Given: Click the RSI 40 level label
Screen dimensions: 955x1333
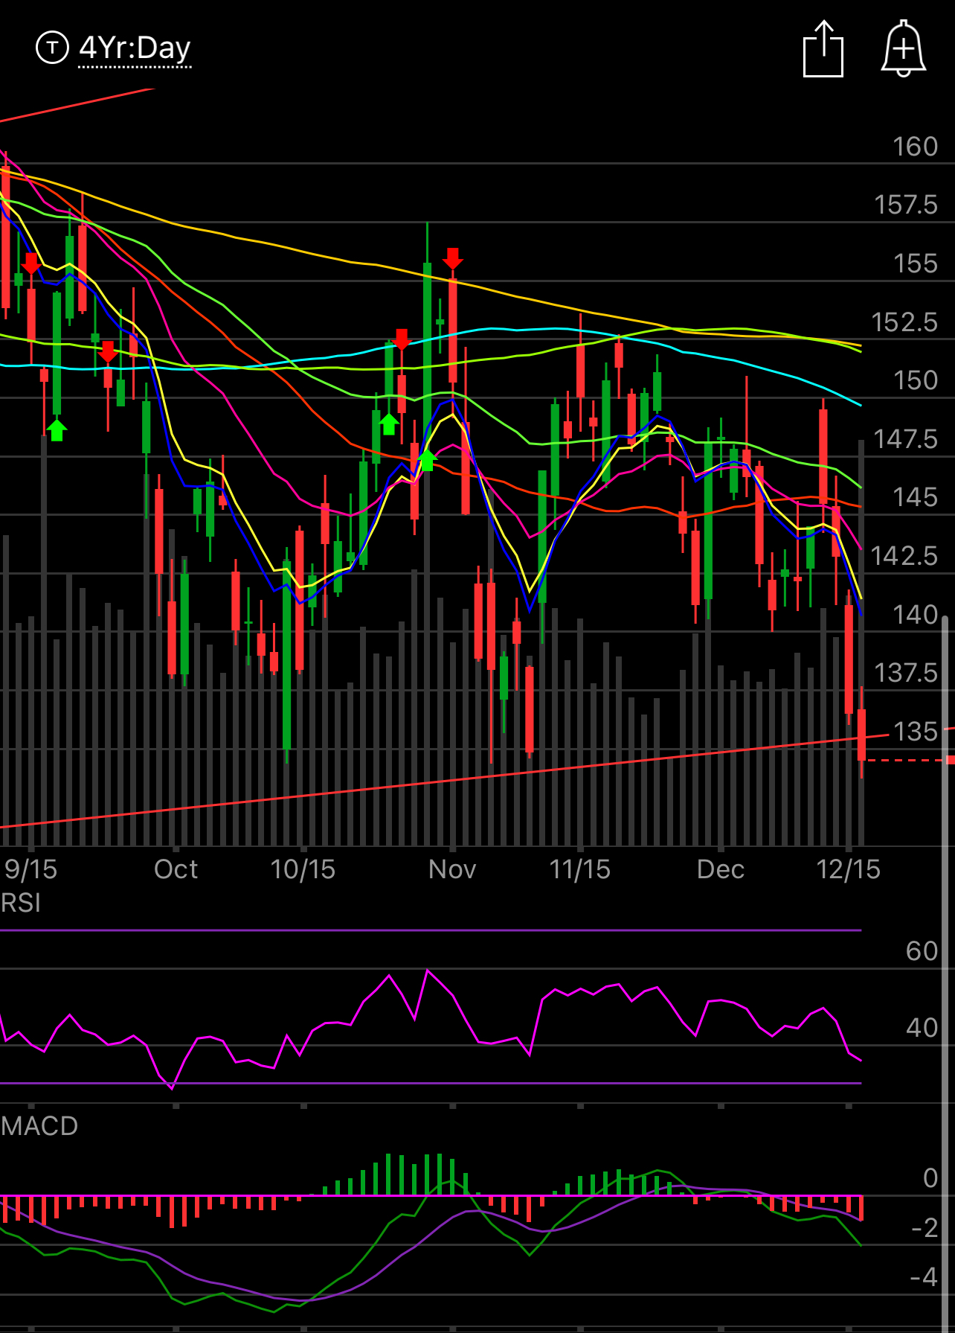Looking at the screenshot, I should (922, 1028).
